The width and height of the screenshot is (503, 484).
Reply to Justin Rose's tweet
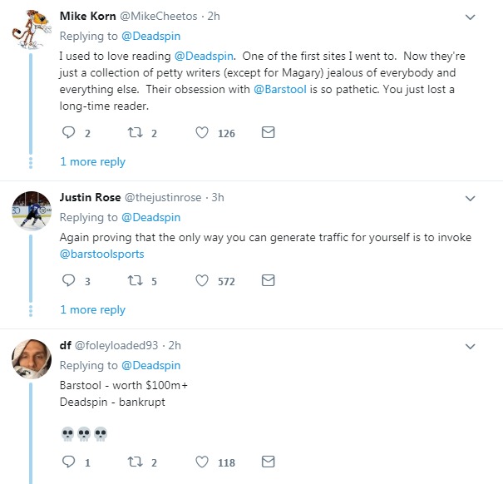[x=69, y=281]
